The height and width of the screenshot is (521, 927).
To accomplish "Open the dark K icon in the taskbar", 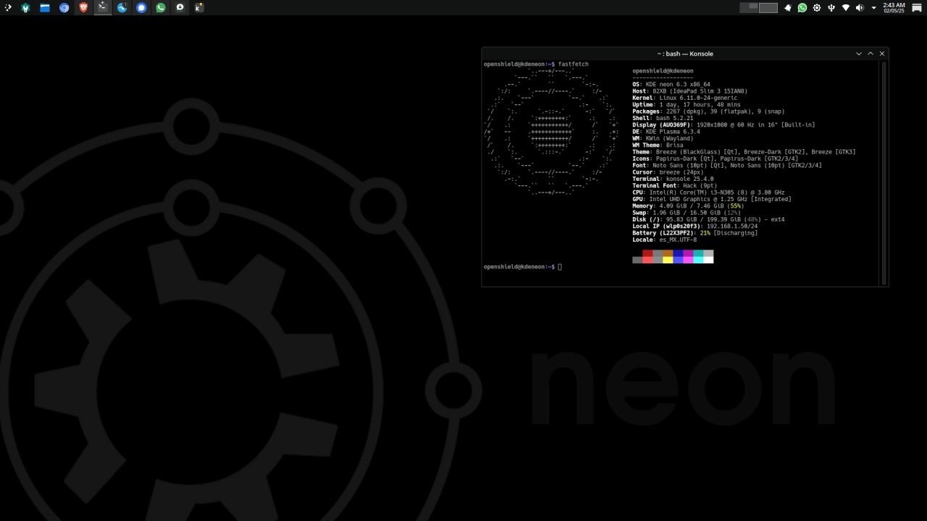I will point(199,8).
